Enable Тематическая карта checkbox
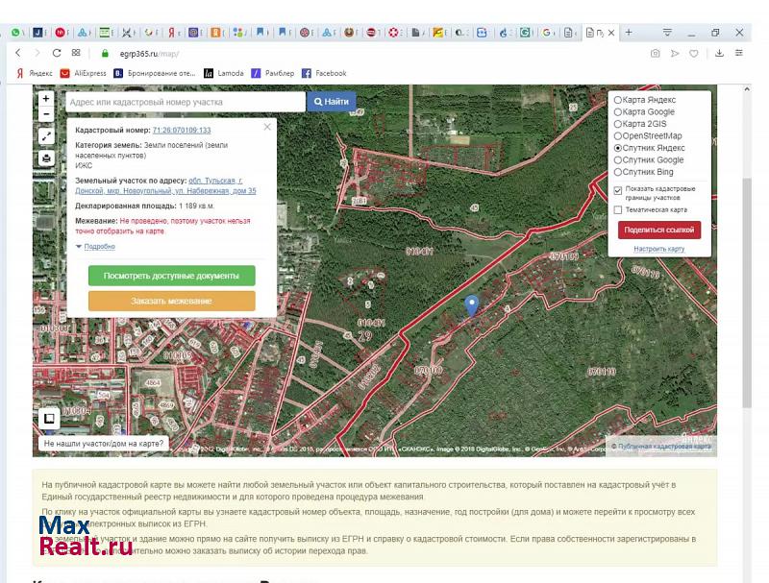 (x=618, y=209)
